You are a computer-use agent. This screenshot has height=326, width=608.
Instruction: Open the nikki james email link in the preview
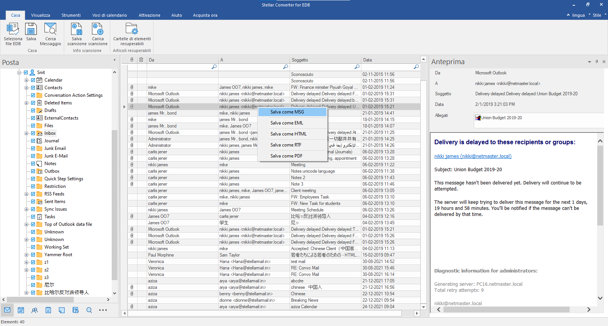[473, 156]
